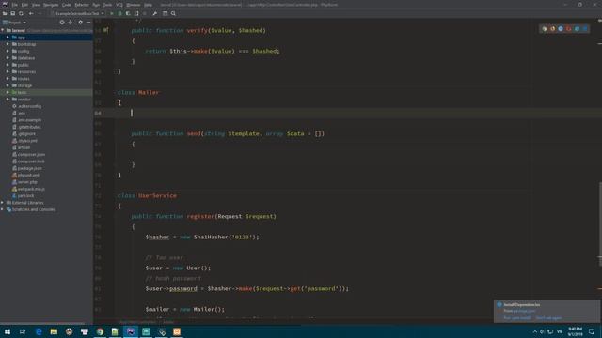The width and height of the screenshot is (602, 338).
Task: Click the Forward navigation arrow
Action: [x=40, y=13]
